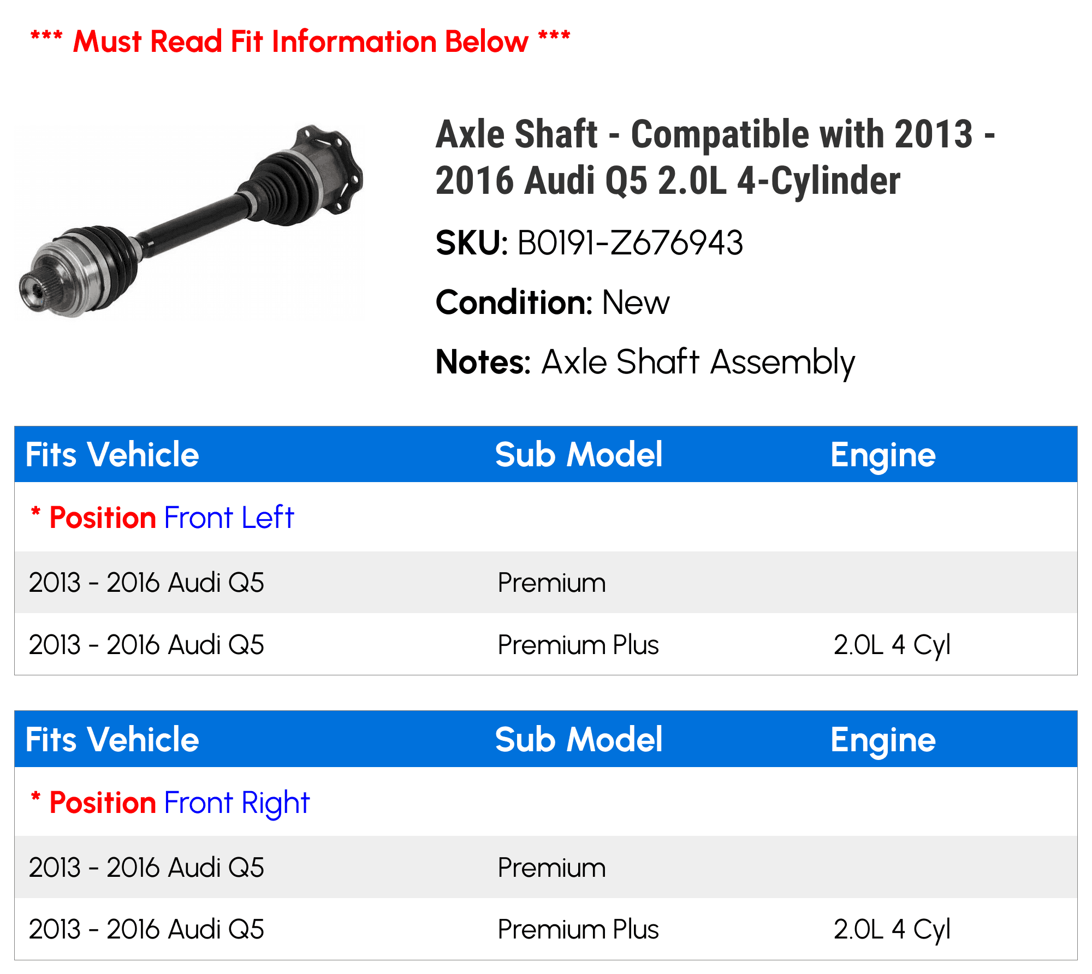1092x974 pixels.
Task: Click Fits Vehicle header in first table
Action: [x=112, y=455]
